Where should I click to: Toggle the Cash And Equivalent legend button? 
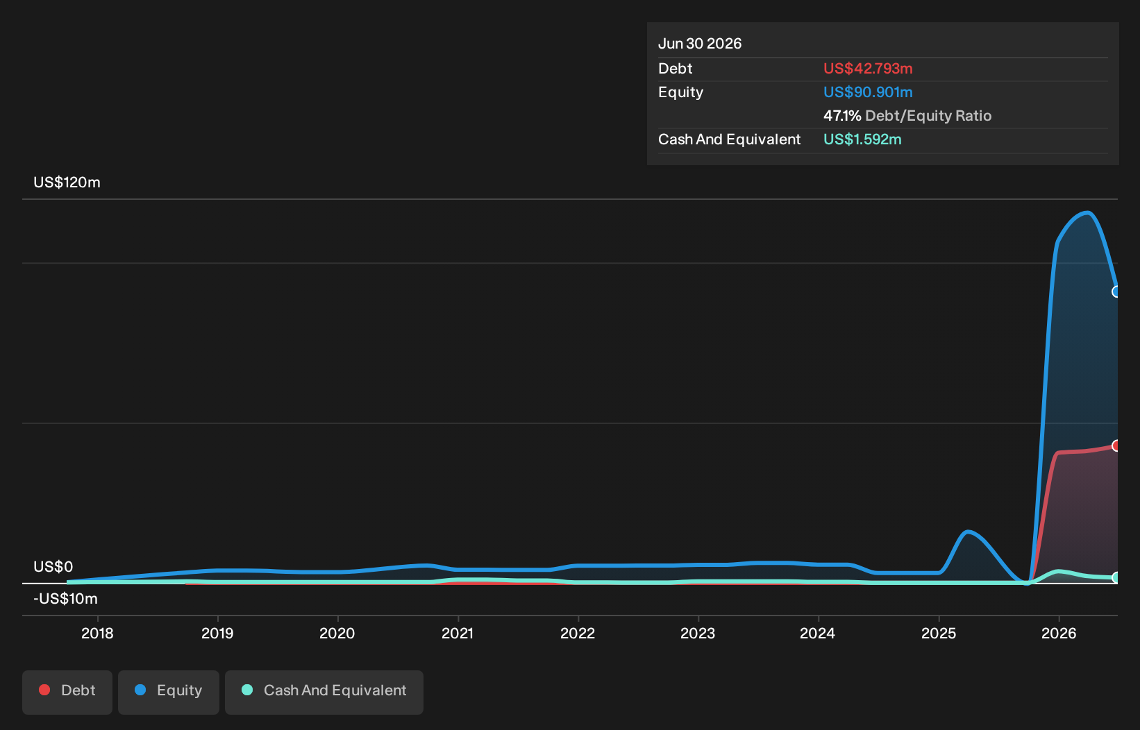(324, 692)
